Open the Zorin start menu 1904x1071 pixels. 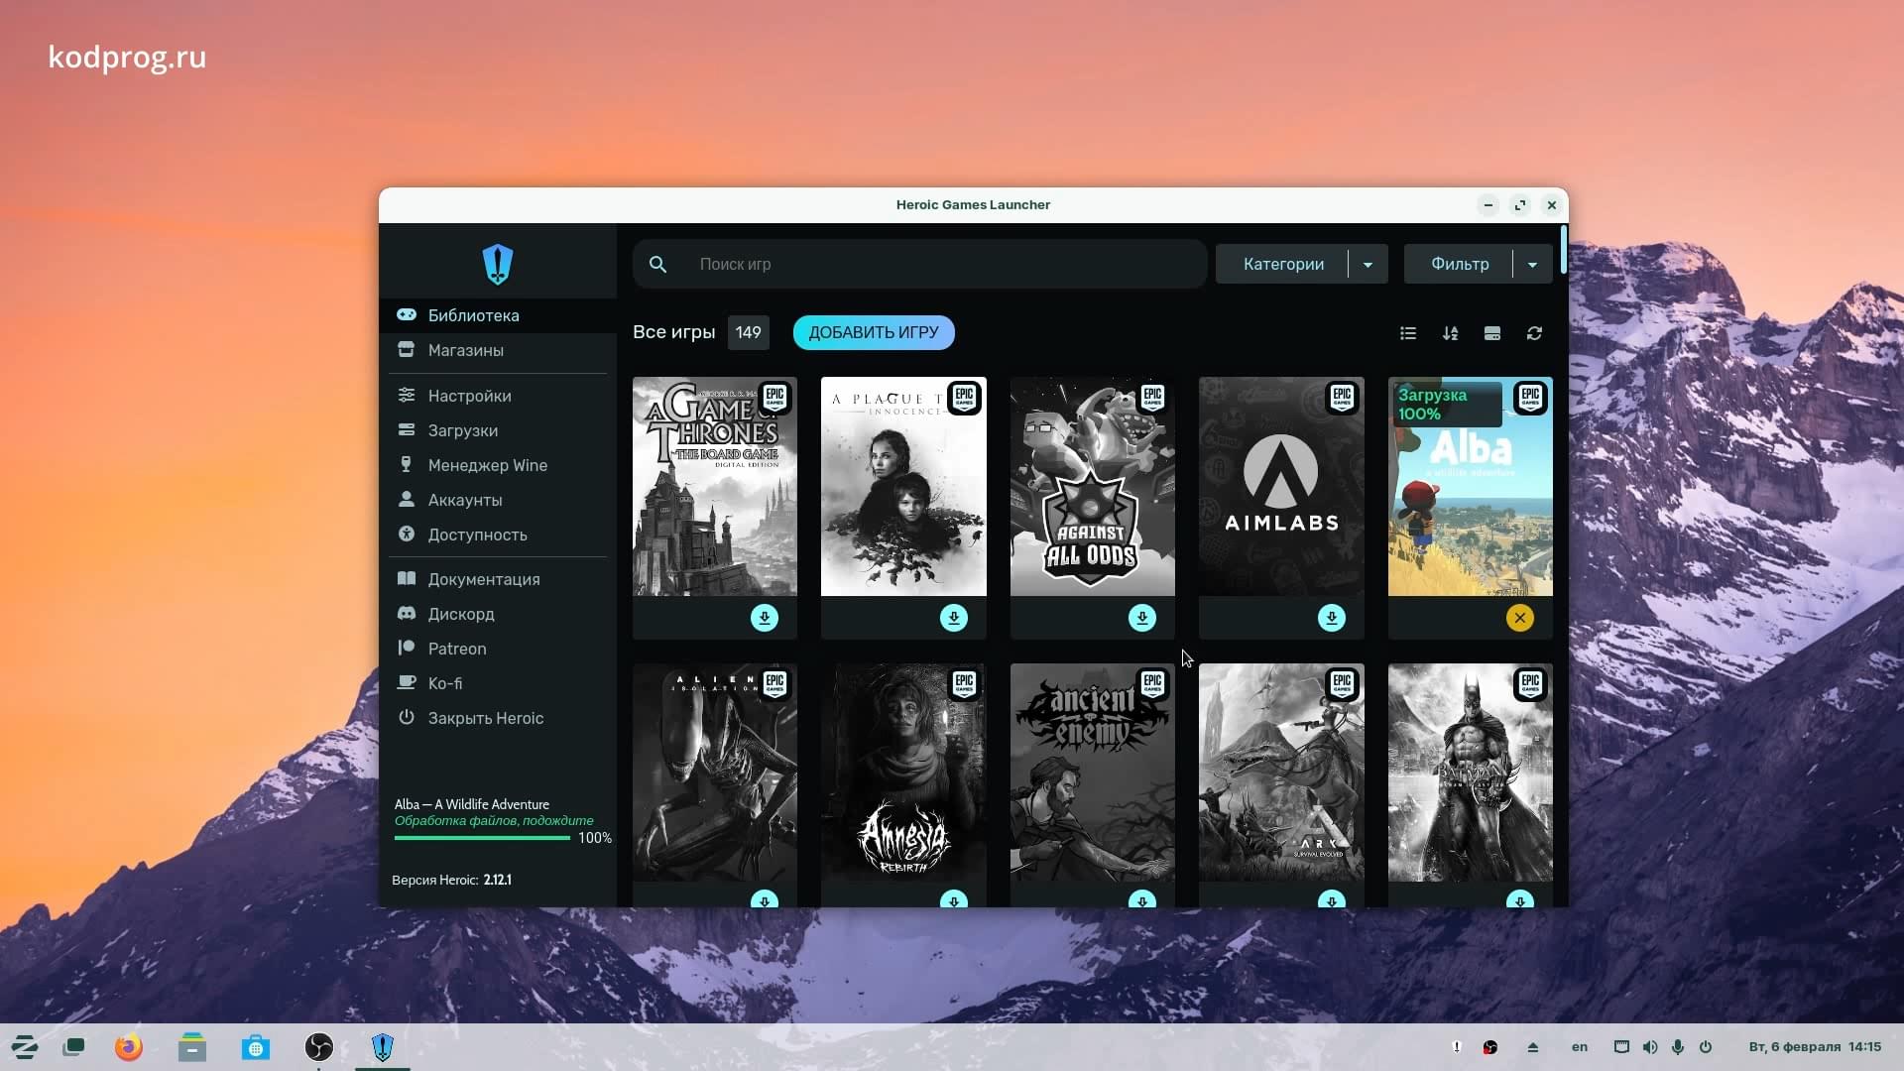click(24, 1047)
